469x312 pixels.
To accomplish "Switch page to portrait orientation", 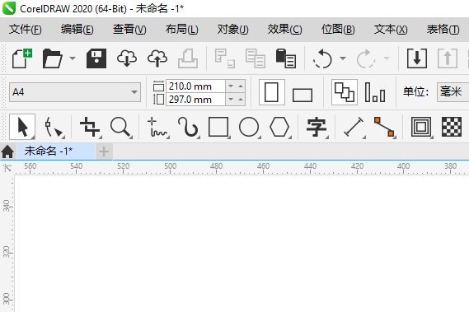I will [x=271, y=92].
